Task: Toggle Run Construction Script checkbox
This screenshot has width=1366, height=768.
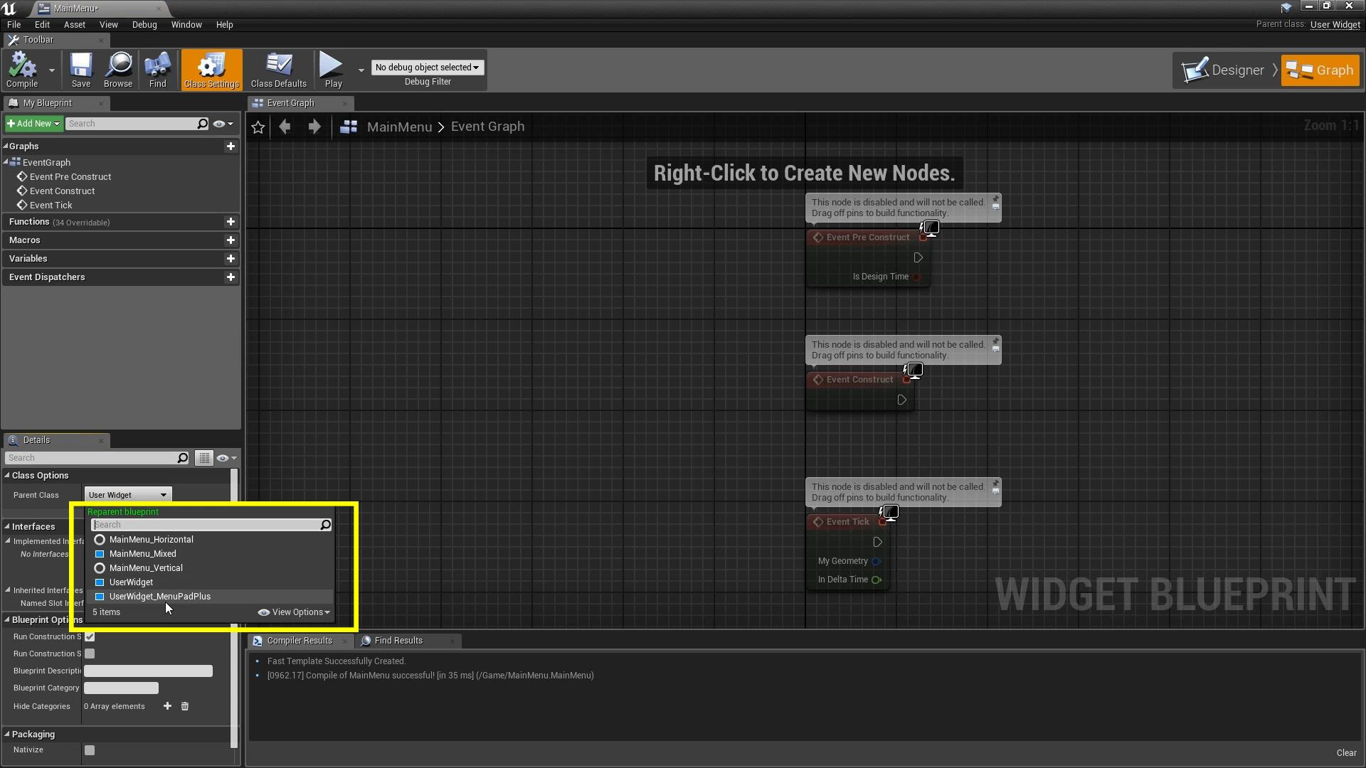Action: coord(90,636)
